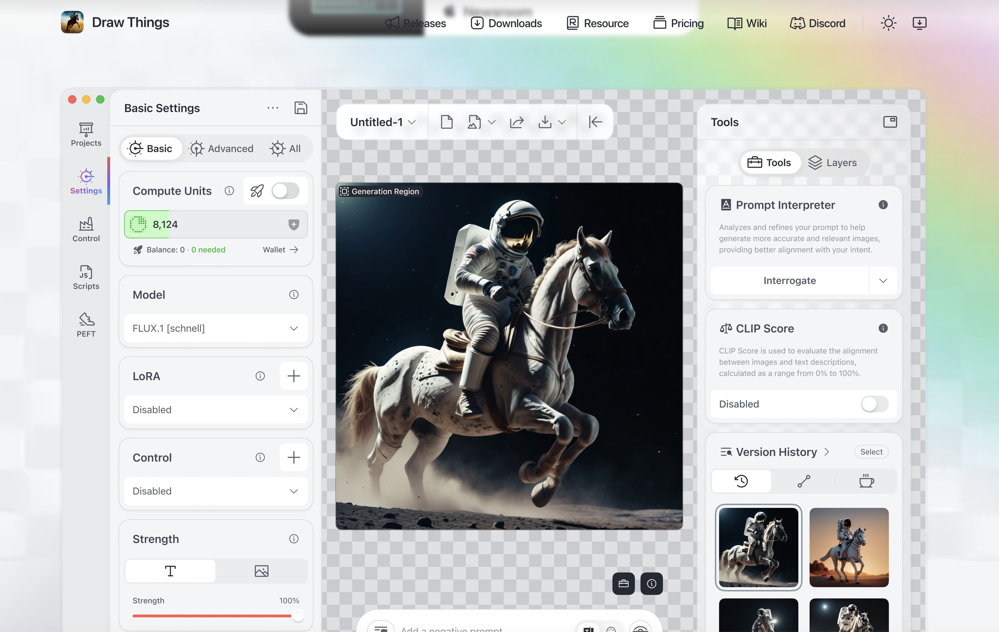This screenshot has height=632, width=999.
Task: Open the Scripts sidebar section
Action: 86,278
